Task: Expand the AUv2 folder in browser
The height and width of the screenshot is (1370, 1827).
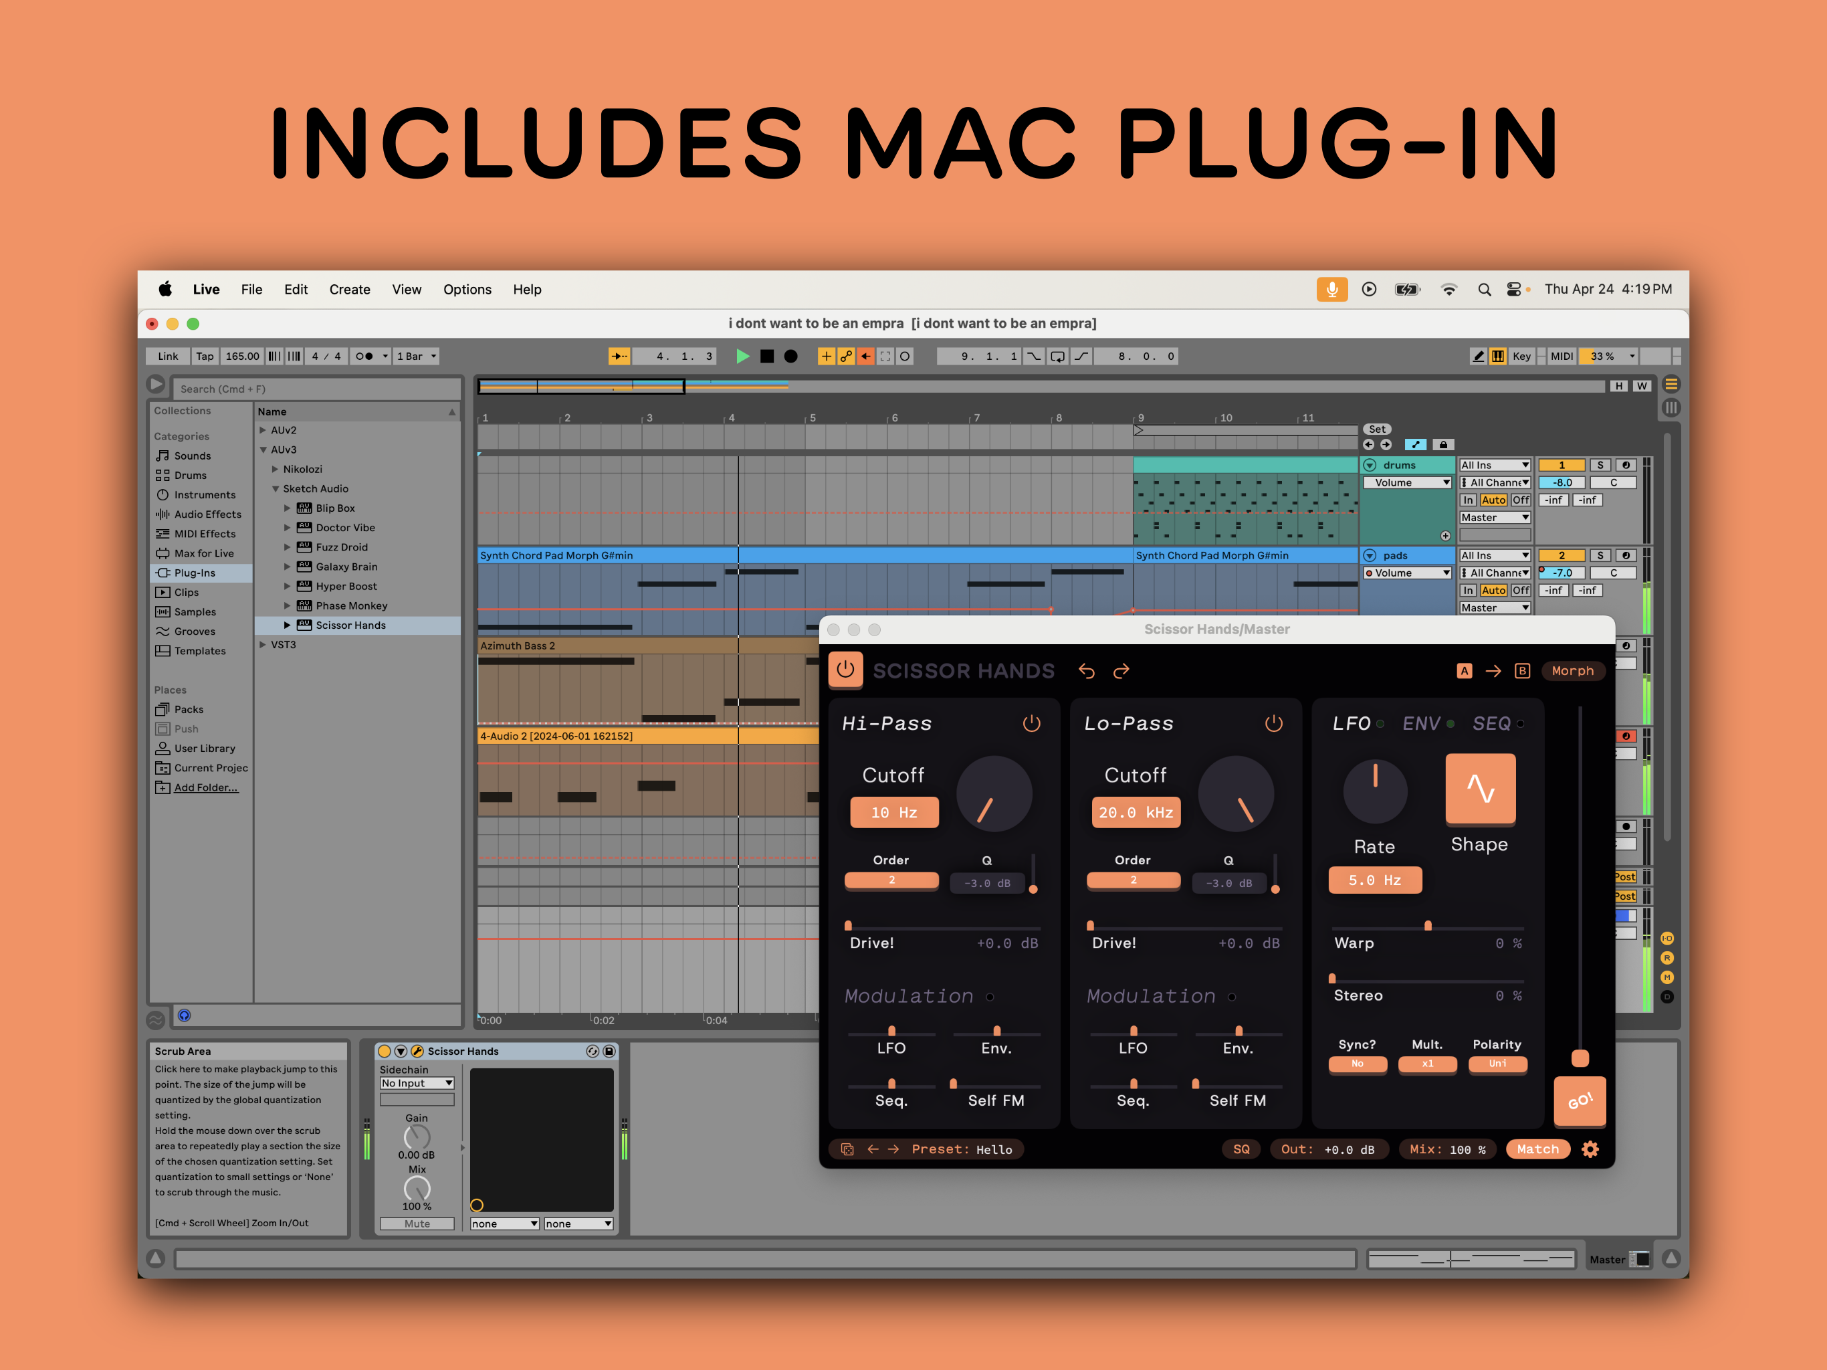Action: [x=263, y=431]
